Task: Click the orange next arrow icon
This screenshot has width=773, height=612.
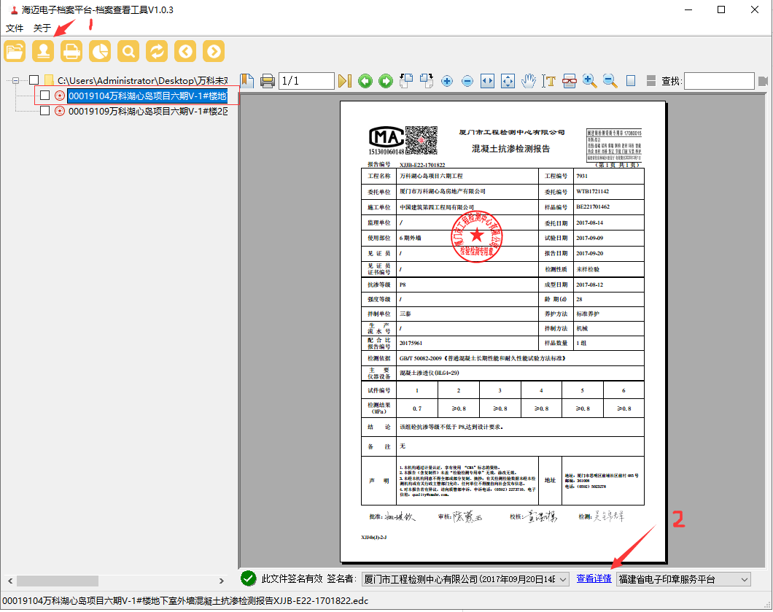Action: pyautogui.click(x=214, y=51)
